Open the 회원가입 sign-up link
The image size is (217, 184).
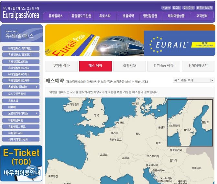pyautogui.click(x=189, y=8)
